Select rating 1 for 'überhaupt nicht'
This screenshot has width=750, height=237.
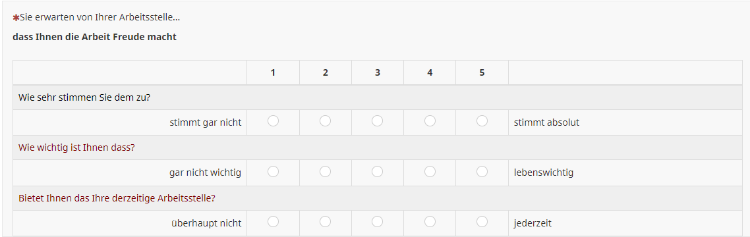pyautogui.click(x=273, y=221)
